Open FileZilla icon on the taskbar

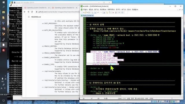coord(3,50)
